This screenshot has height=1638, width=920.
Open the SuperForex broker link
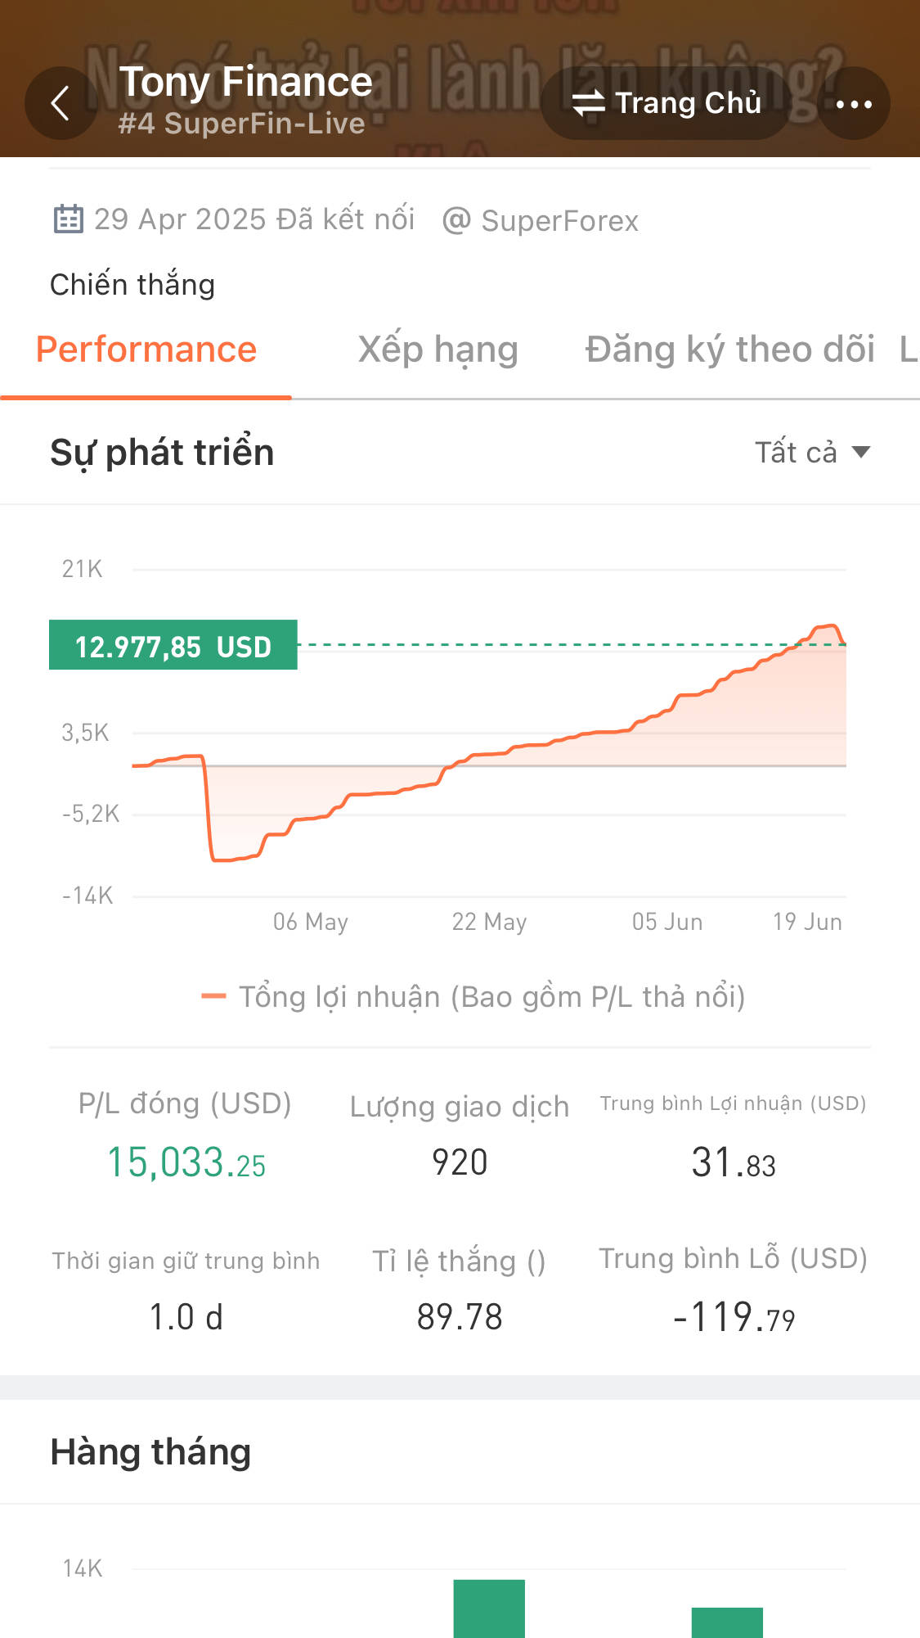point(559,221)
